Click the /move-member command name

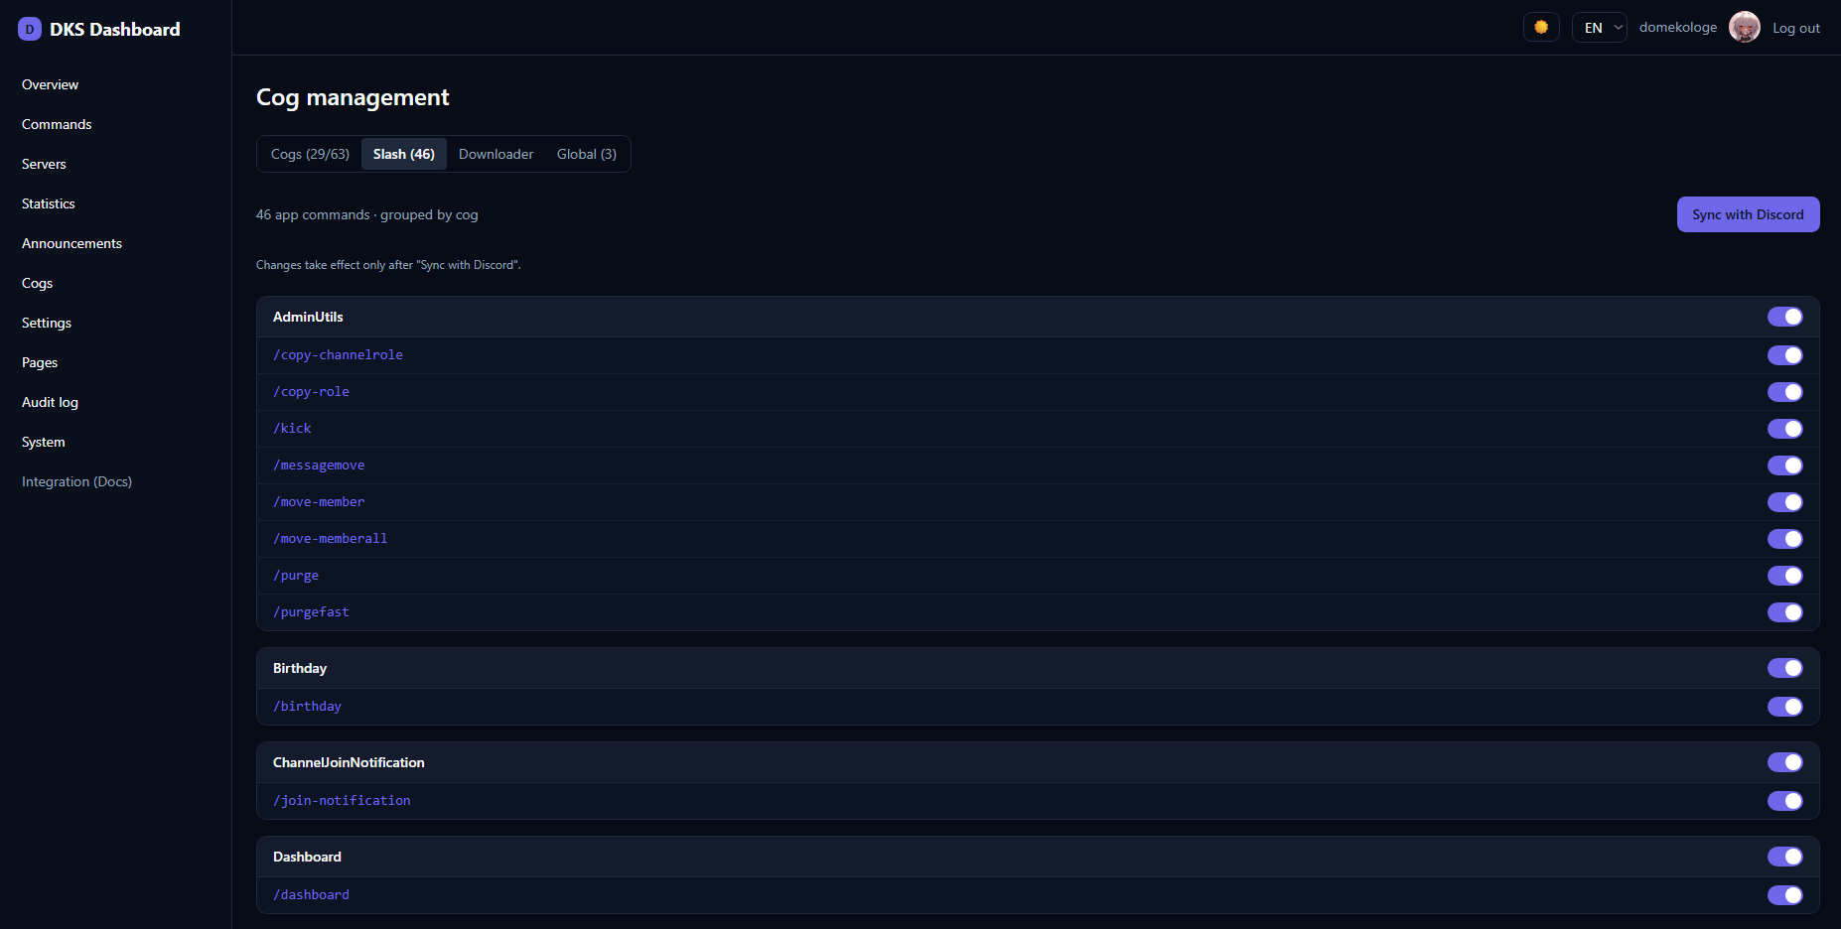coord(319,502)
